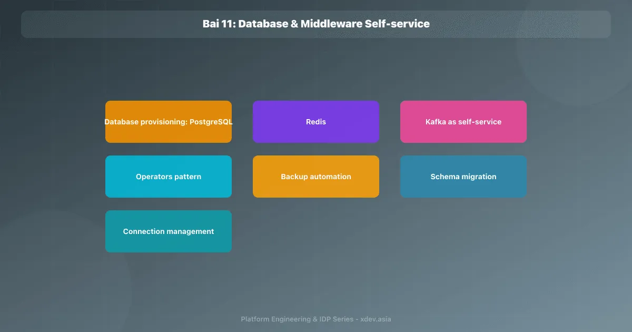Choose the Backup automation card
This screenshot has height=332, width=632.
316,177
